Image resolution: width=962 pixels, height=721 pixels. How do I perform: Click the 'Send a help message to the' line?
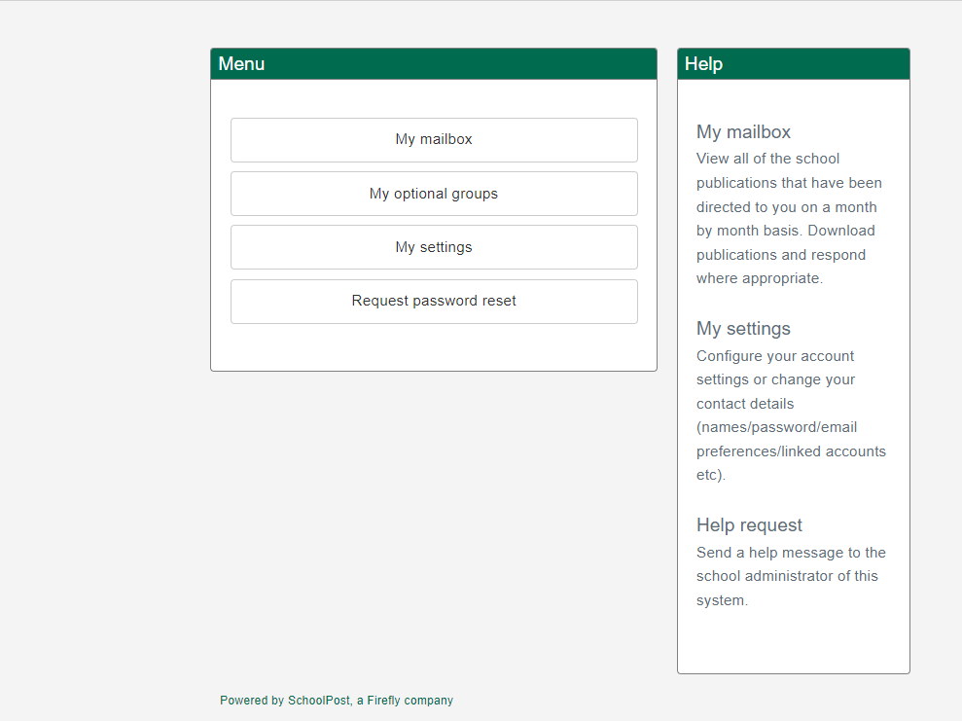coord(791,553)
